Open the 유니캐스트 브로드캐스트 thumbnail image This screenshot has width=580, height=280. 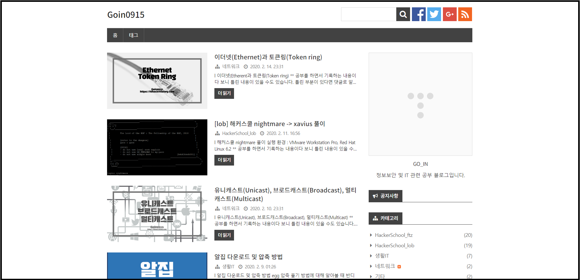(157, 214)
